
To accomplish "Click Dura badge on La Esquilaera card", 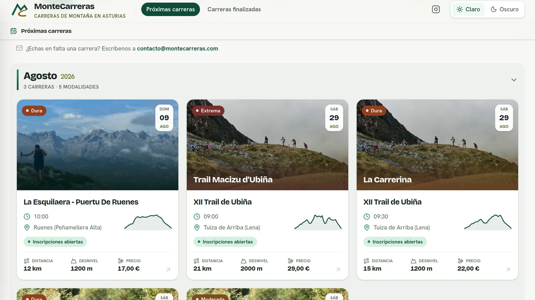I will [34, 111].
